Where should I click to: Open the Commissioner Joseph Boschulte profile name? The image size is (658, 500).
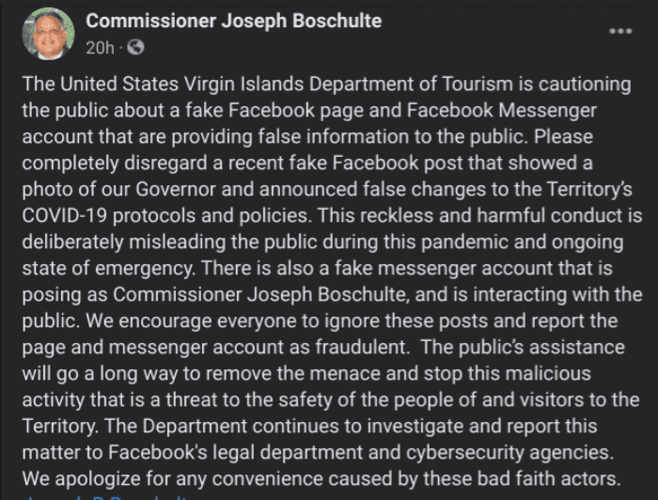234,21
